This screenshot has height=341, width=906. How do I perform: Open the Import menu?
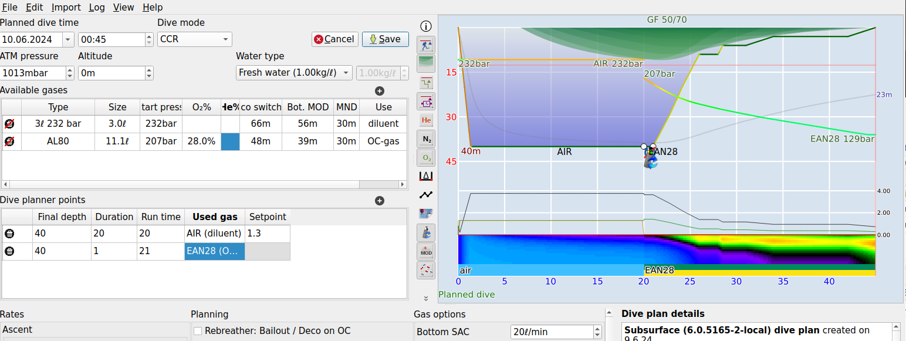pyautogui.click(x=66, y=7)
